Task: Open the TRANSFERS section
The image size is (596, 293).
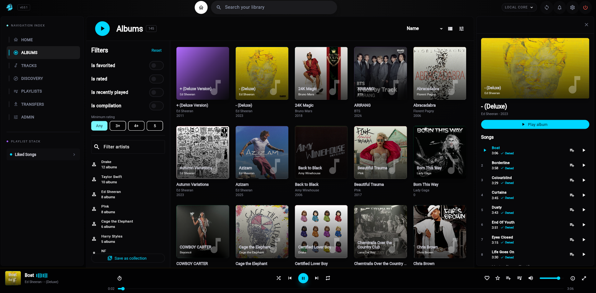Action: click(x=43, y=104)
